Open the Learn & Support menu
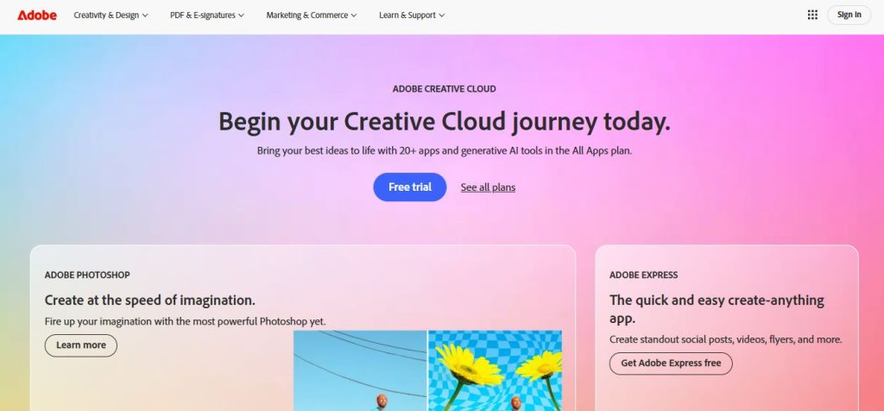 (x=412, y=16)
